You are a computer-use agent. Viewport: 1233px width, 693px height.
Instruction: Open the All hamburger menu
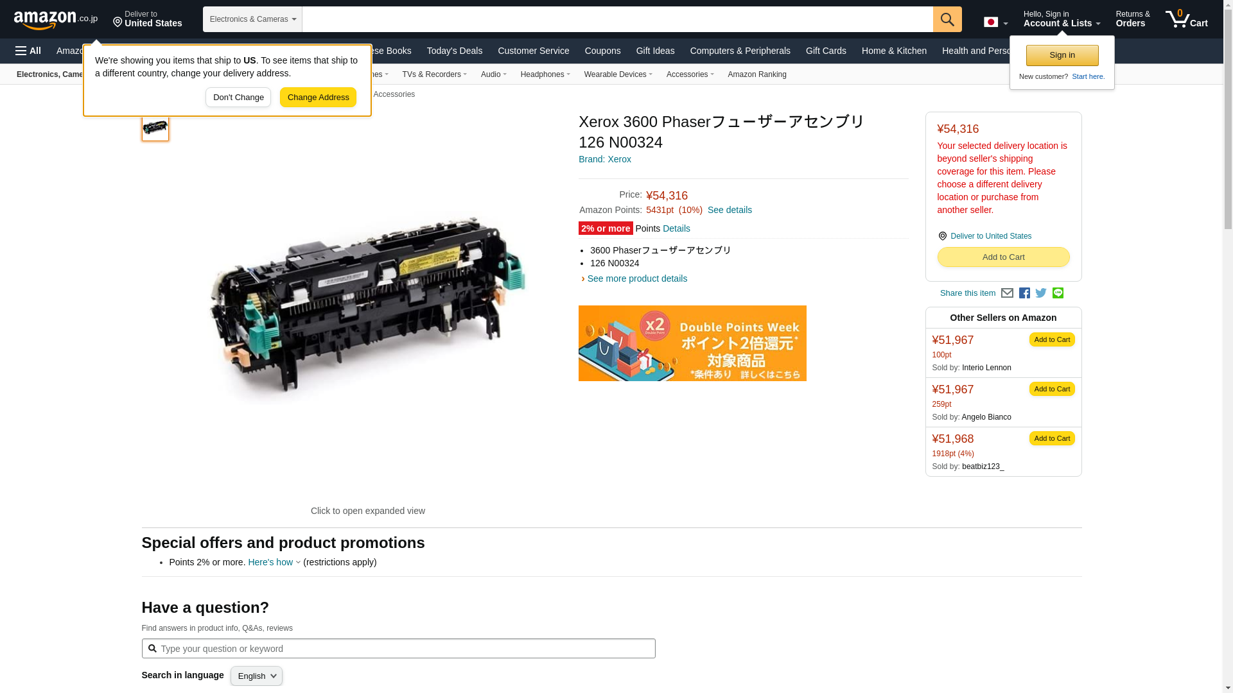[28, 51]
